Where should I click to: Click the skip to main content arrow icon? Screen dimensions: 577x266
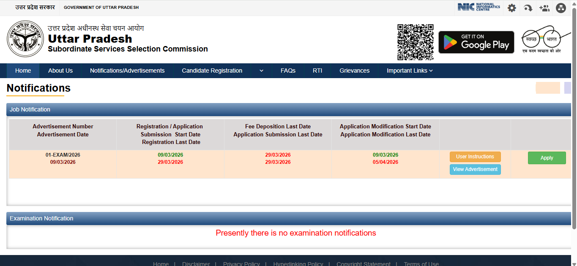[528, 8]
